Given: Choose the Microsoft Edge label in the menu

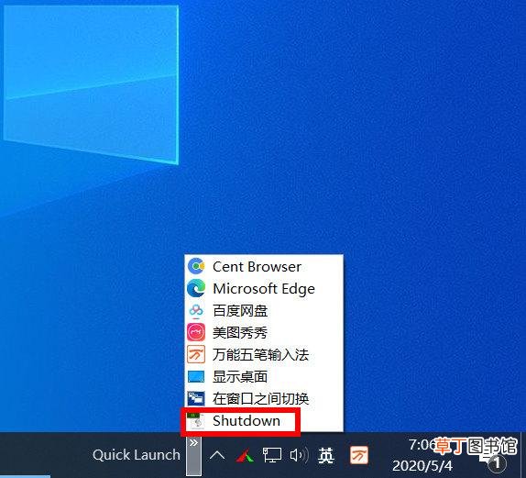Looking at the screenshot, I should pos(264,289).
